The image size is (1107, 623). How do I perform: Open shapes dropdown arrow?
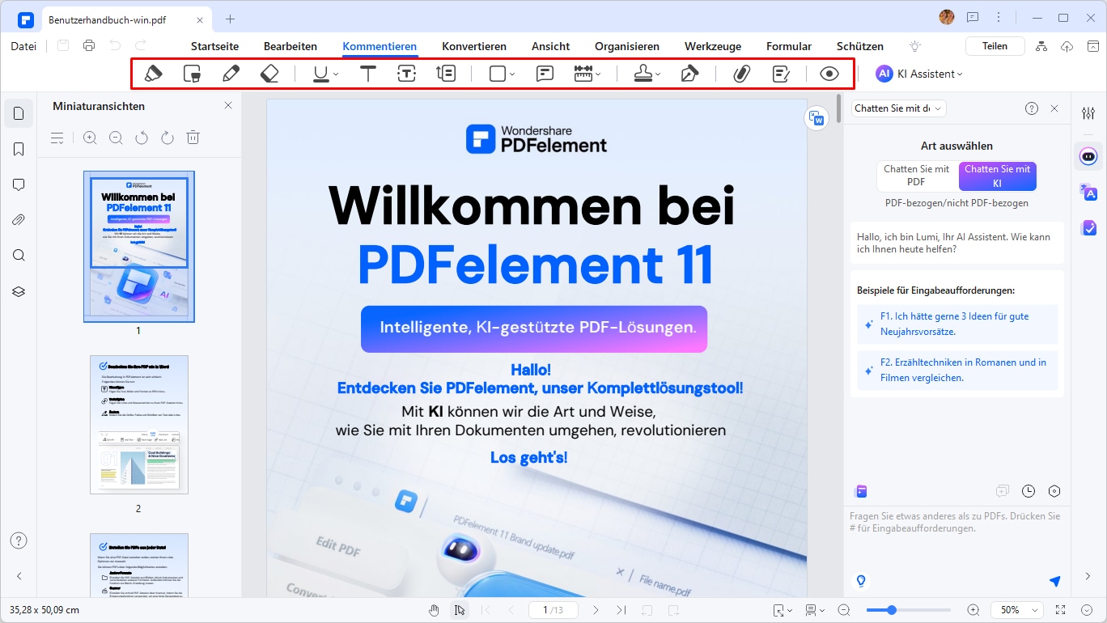[512, 74]
